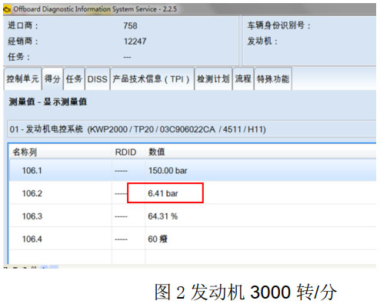380x304 pixels.
Task: Click the 60 value in row 106.4
Action: [x=158, y=239]
